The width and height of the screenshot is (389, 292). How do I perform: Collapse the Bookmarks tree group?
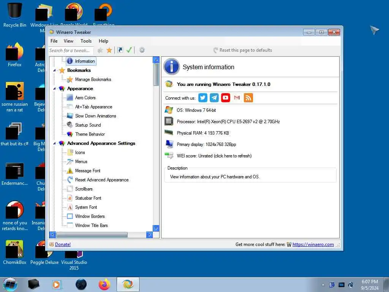coord(54,70)
